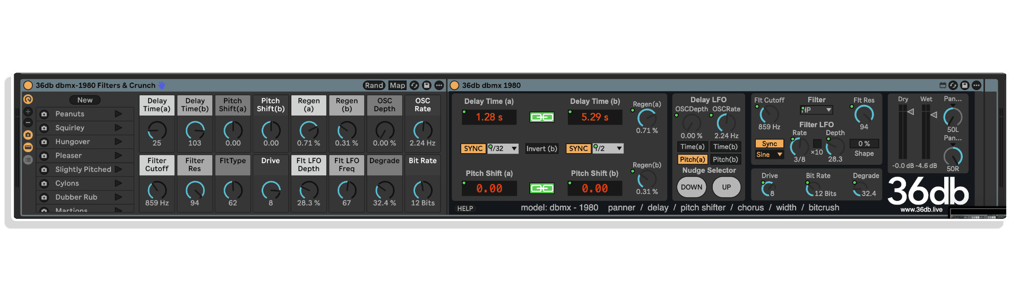This screenshot has width=1019, height=292.
Task: Overwrite Hungover variation via camera icon
Action: (x=44, y=141)
